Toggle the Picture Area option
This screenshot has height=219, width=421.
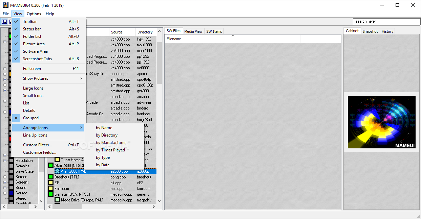click(49, 44)
